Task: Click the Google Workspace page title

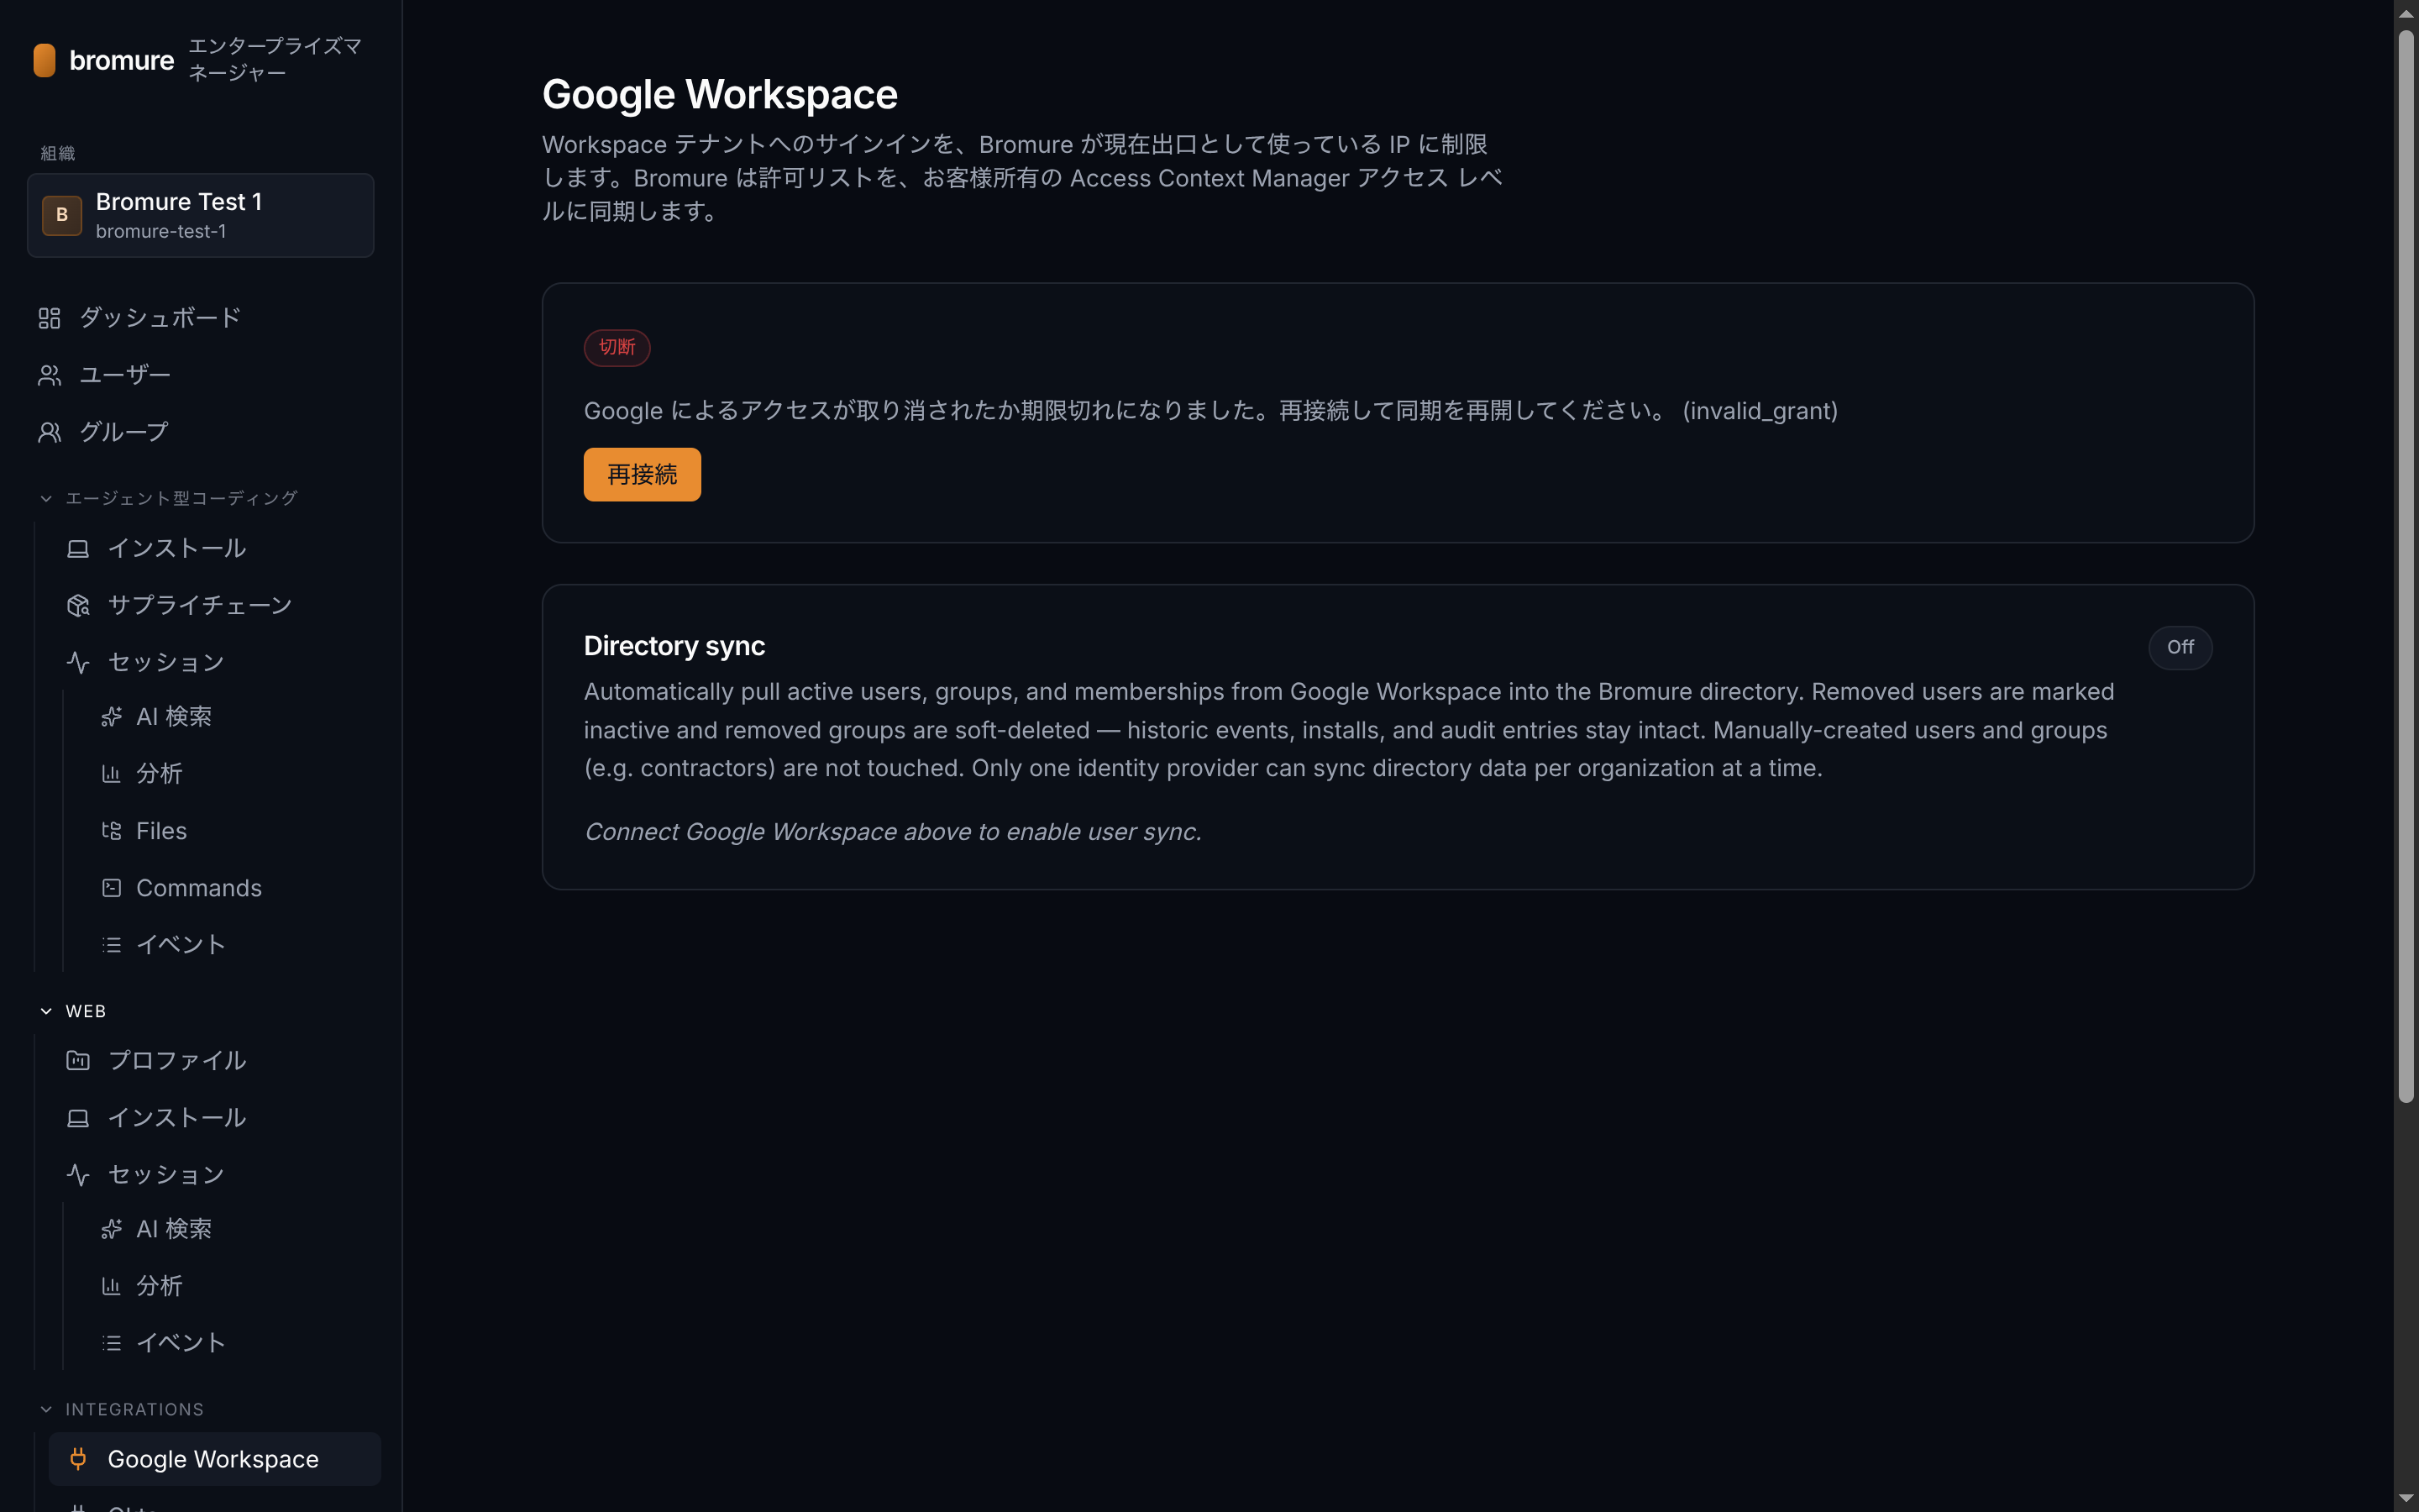Action: pos(720,95)
